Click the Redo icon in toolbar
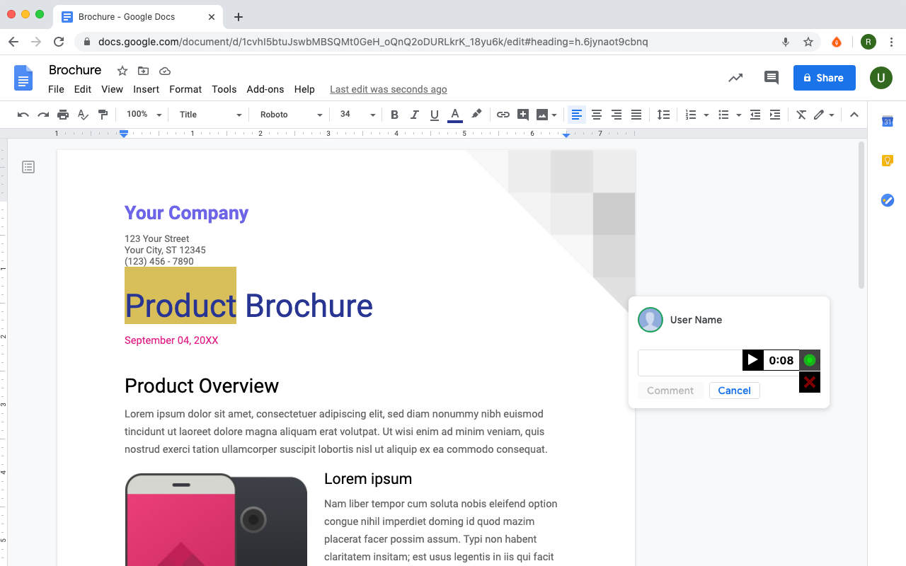The image size is (906, 566). point(43,115)
